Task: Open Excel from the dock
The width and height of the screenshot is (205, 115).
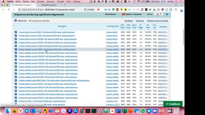Action: (x=124, y=111)
